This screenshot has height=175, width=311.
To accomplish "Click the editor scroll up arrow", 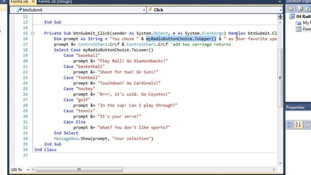I will coord(280,23).
